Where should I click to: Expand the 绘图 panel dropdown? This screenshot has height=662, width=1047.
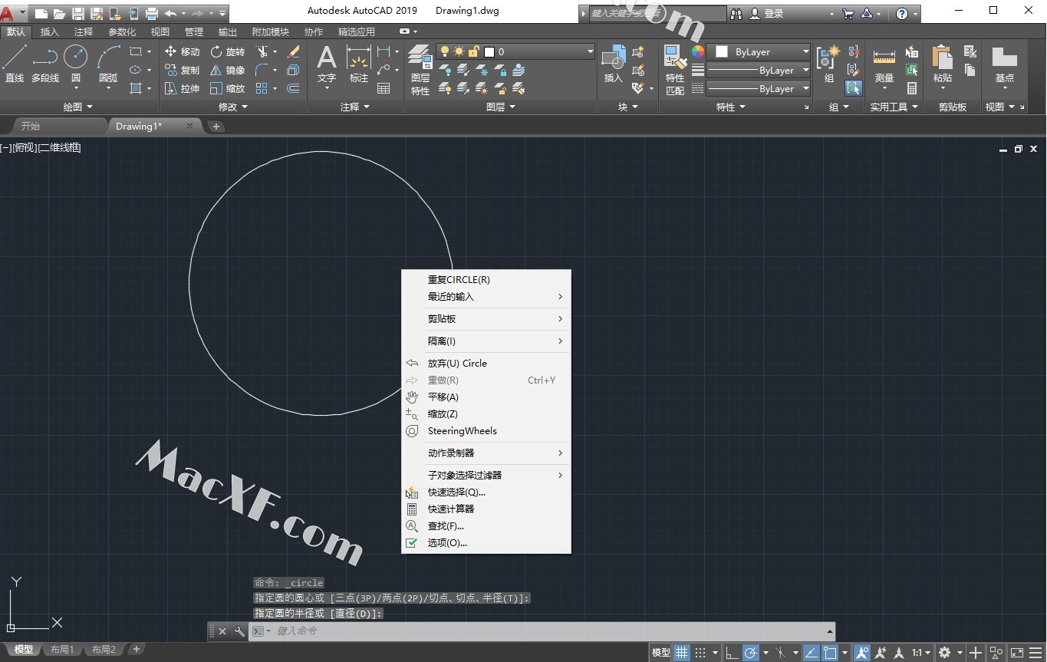[77, 107]
